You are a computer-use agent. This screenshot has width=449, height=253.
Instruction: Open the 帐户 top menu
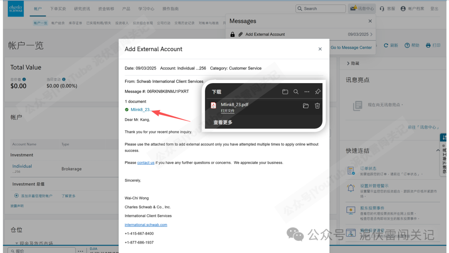[38, 9]
